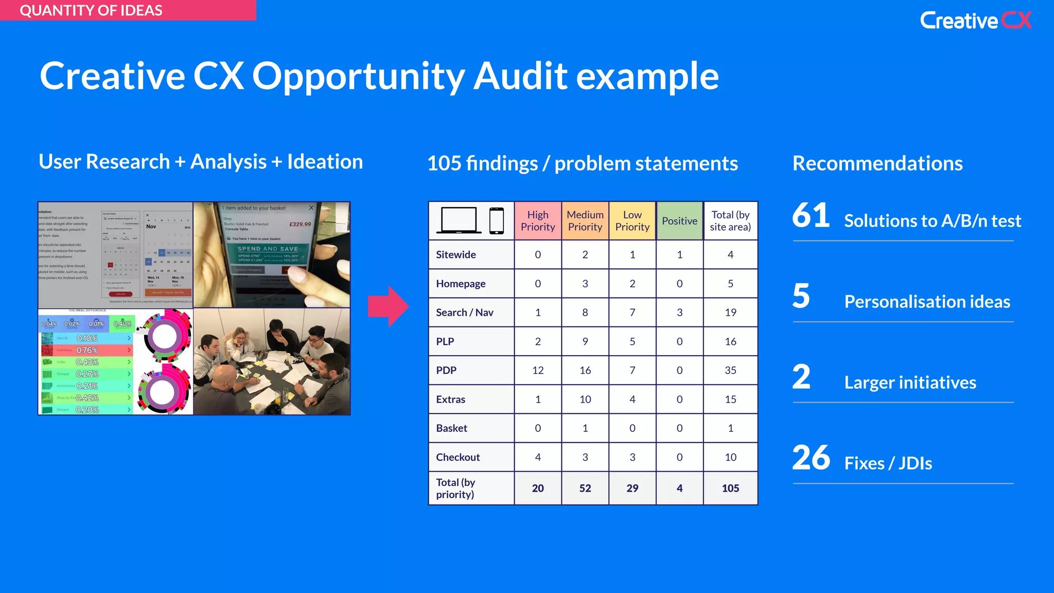Click the Search / Nav row label
1054x593 pixels.
pyautogui.click(x=465, y=312)
